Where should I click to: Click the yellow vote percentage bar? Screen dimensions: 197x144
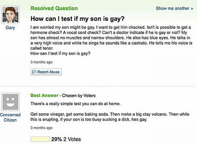40,139
